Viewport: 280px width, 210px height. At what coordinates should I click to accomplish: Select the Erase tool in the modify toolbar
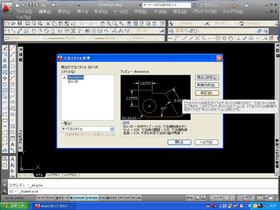[5, 48]
